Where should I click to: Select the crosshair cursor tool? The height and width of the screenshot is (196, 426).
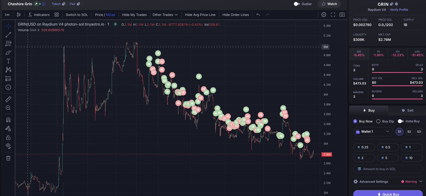(8, 26)
